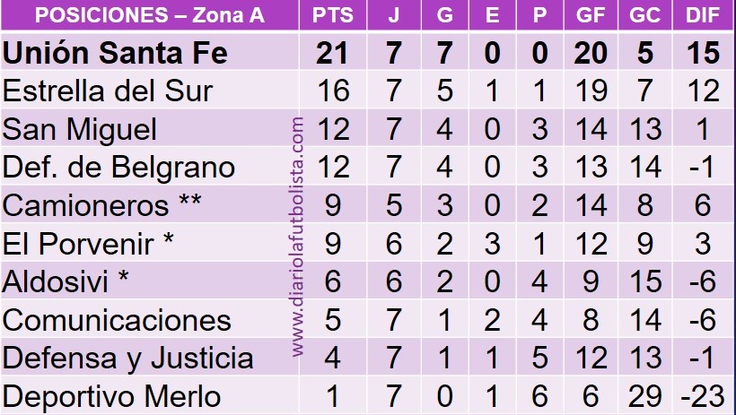Screen dimensions: 736x415
Task: Click the Camioneros ** team name
Action: point(101,205)
